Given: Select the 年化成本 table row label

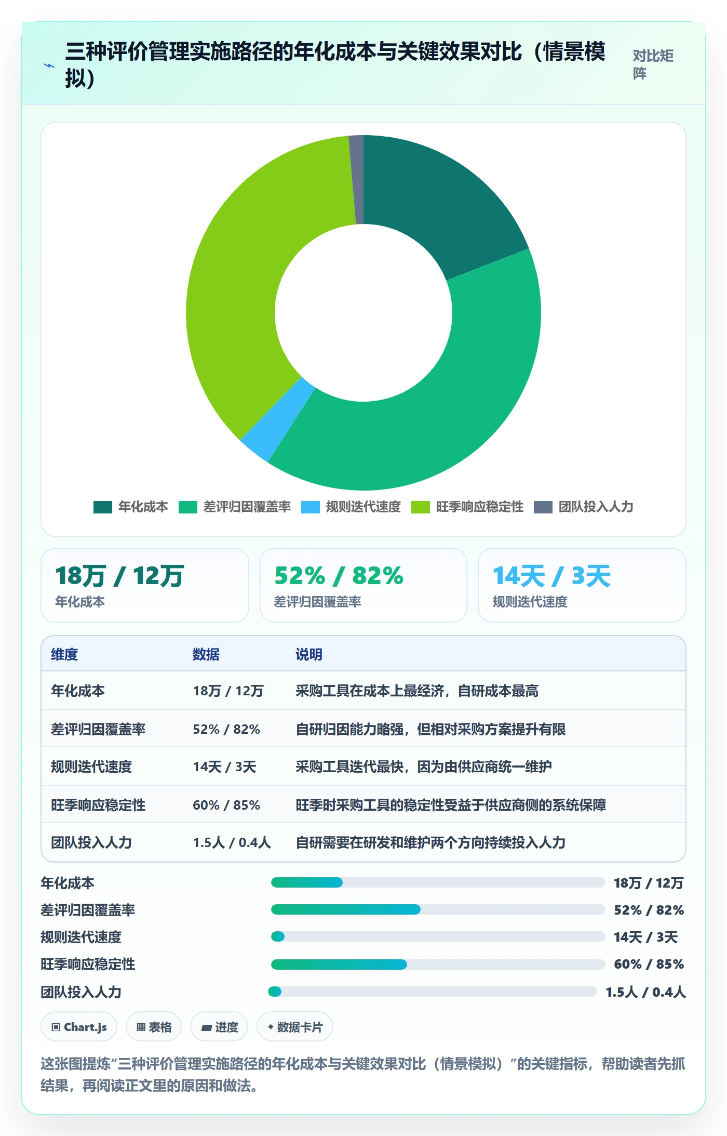Looking at the screenshot, I should click(x=78, y=691).
